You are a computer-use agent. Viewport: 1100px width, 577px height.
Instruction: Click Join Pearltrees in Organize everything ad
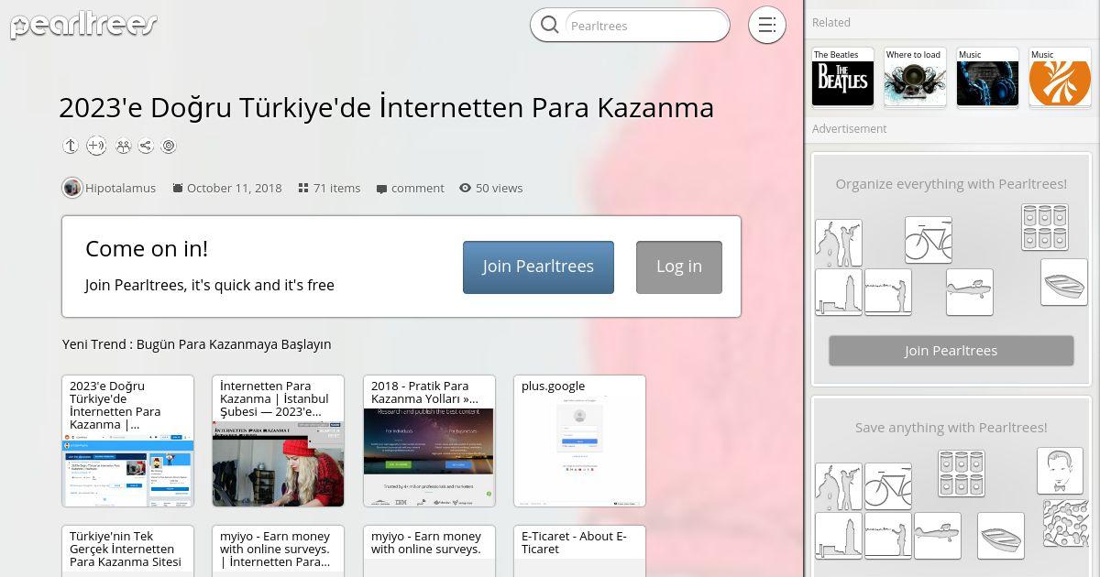pyautogui.click(x=951, y=351)
